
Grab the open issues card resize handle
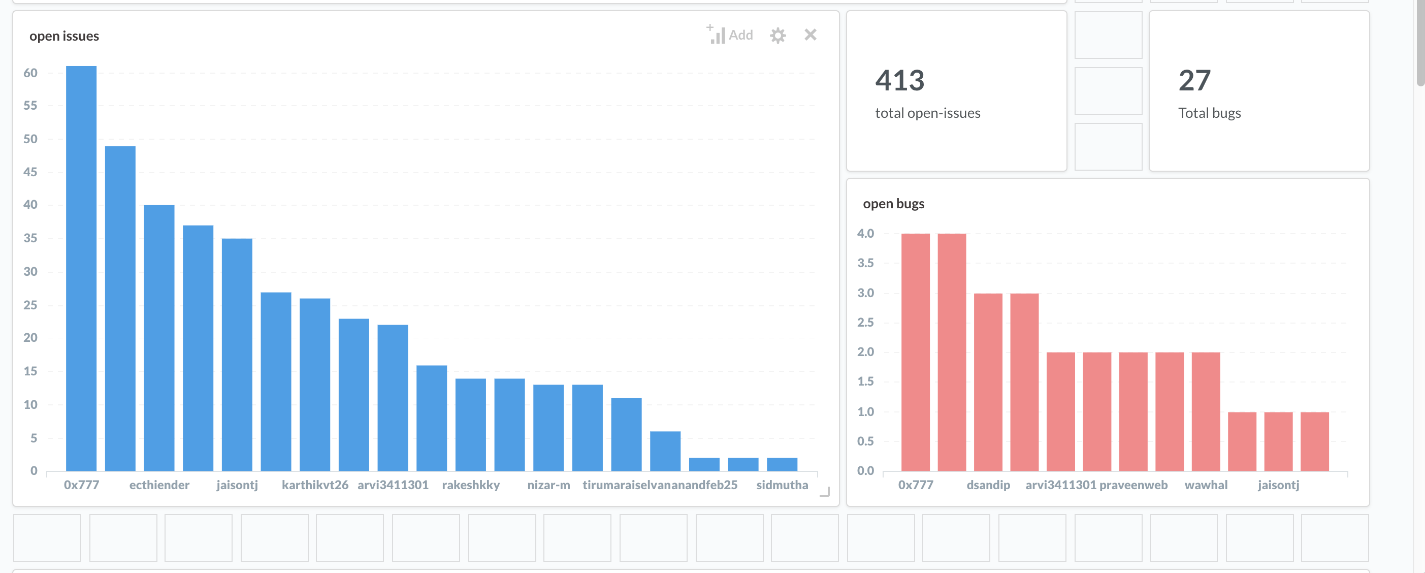click(825, 492)
